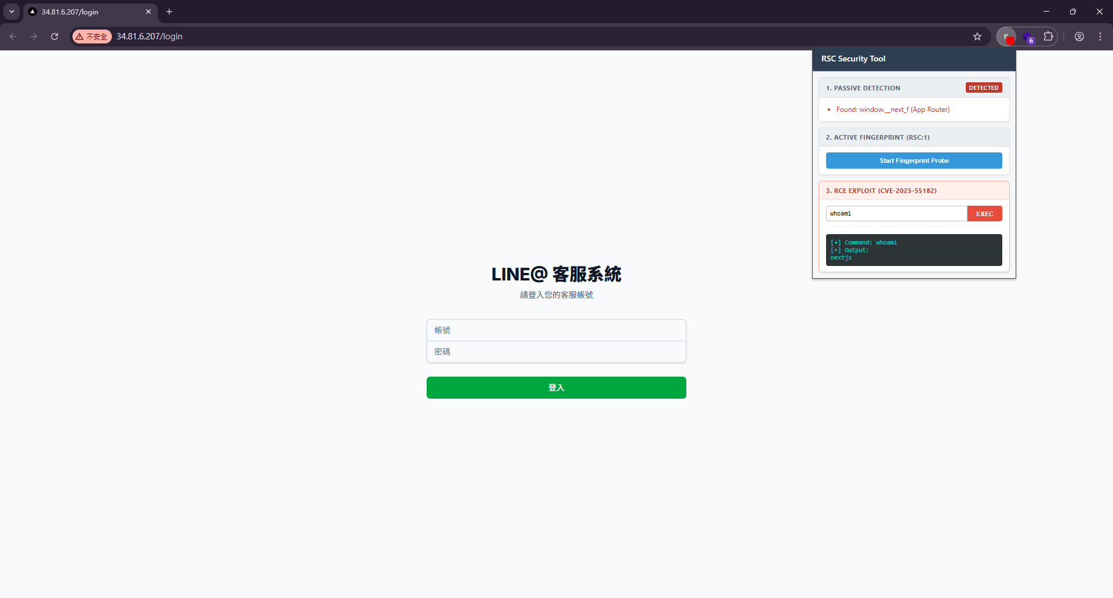
Task: Click the '請登入您的客服帳號' subtitle text
Action: (556, 295)
